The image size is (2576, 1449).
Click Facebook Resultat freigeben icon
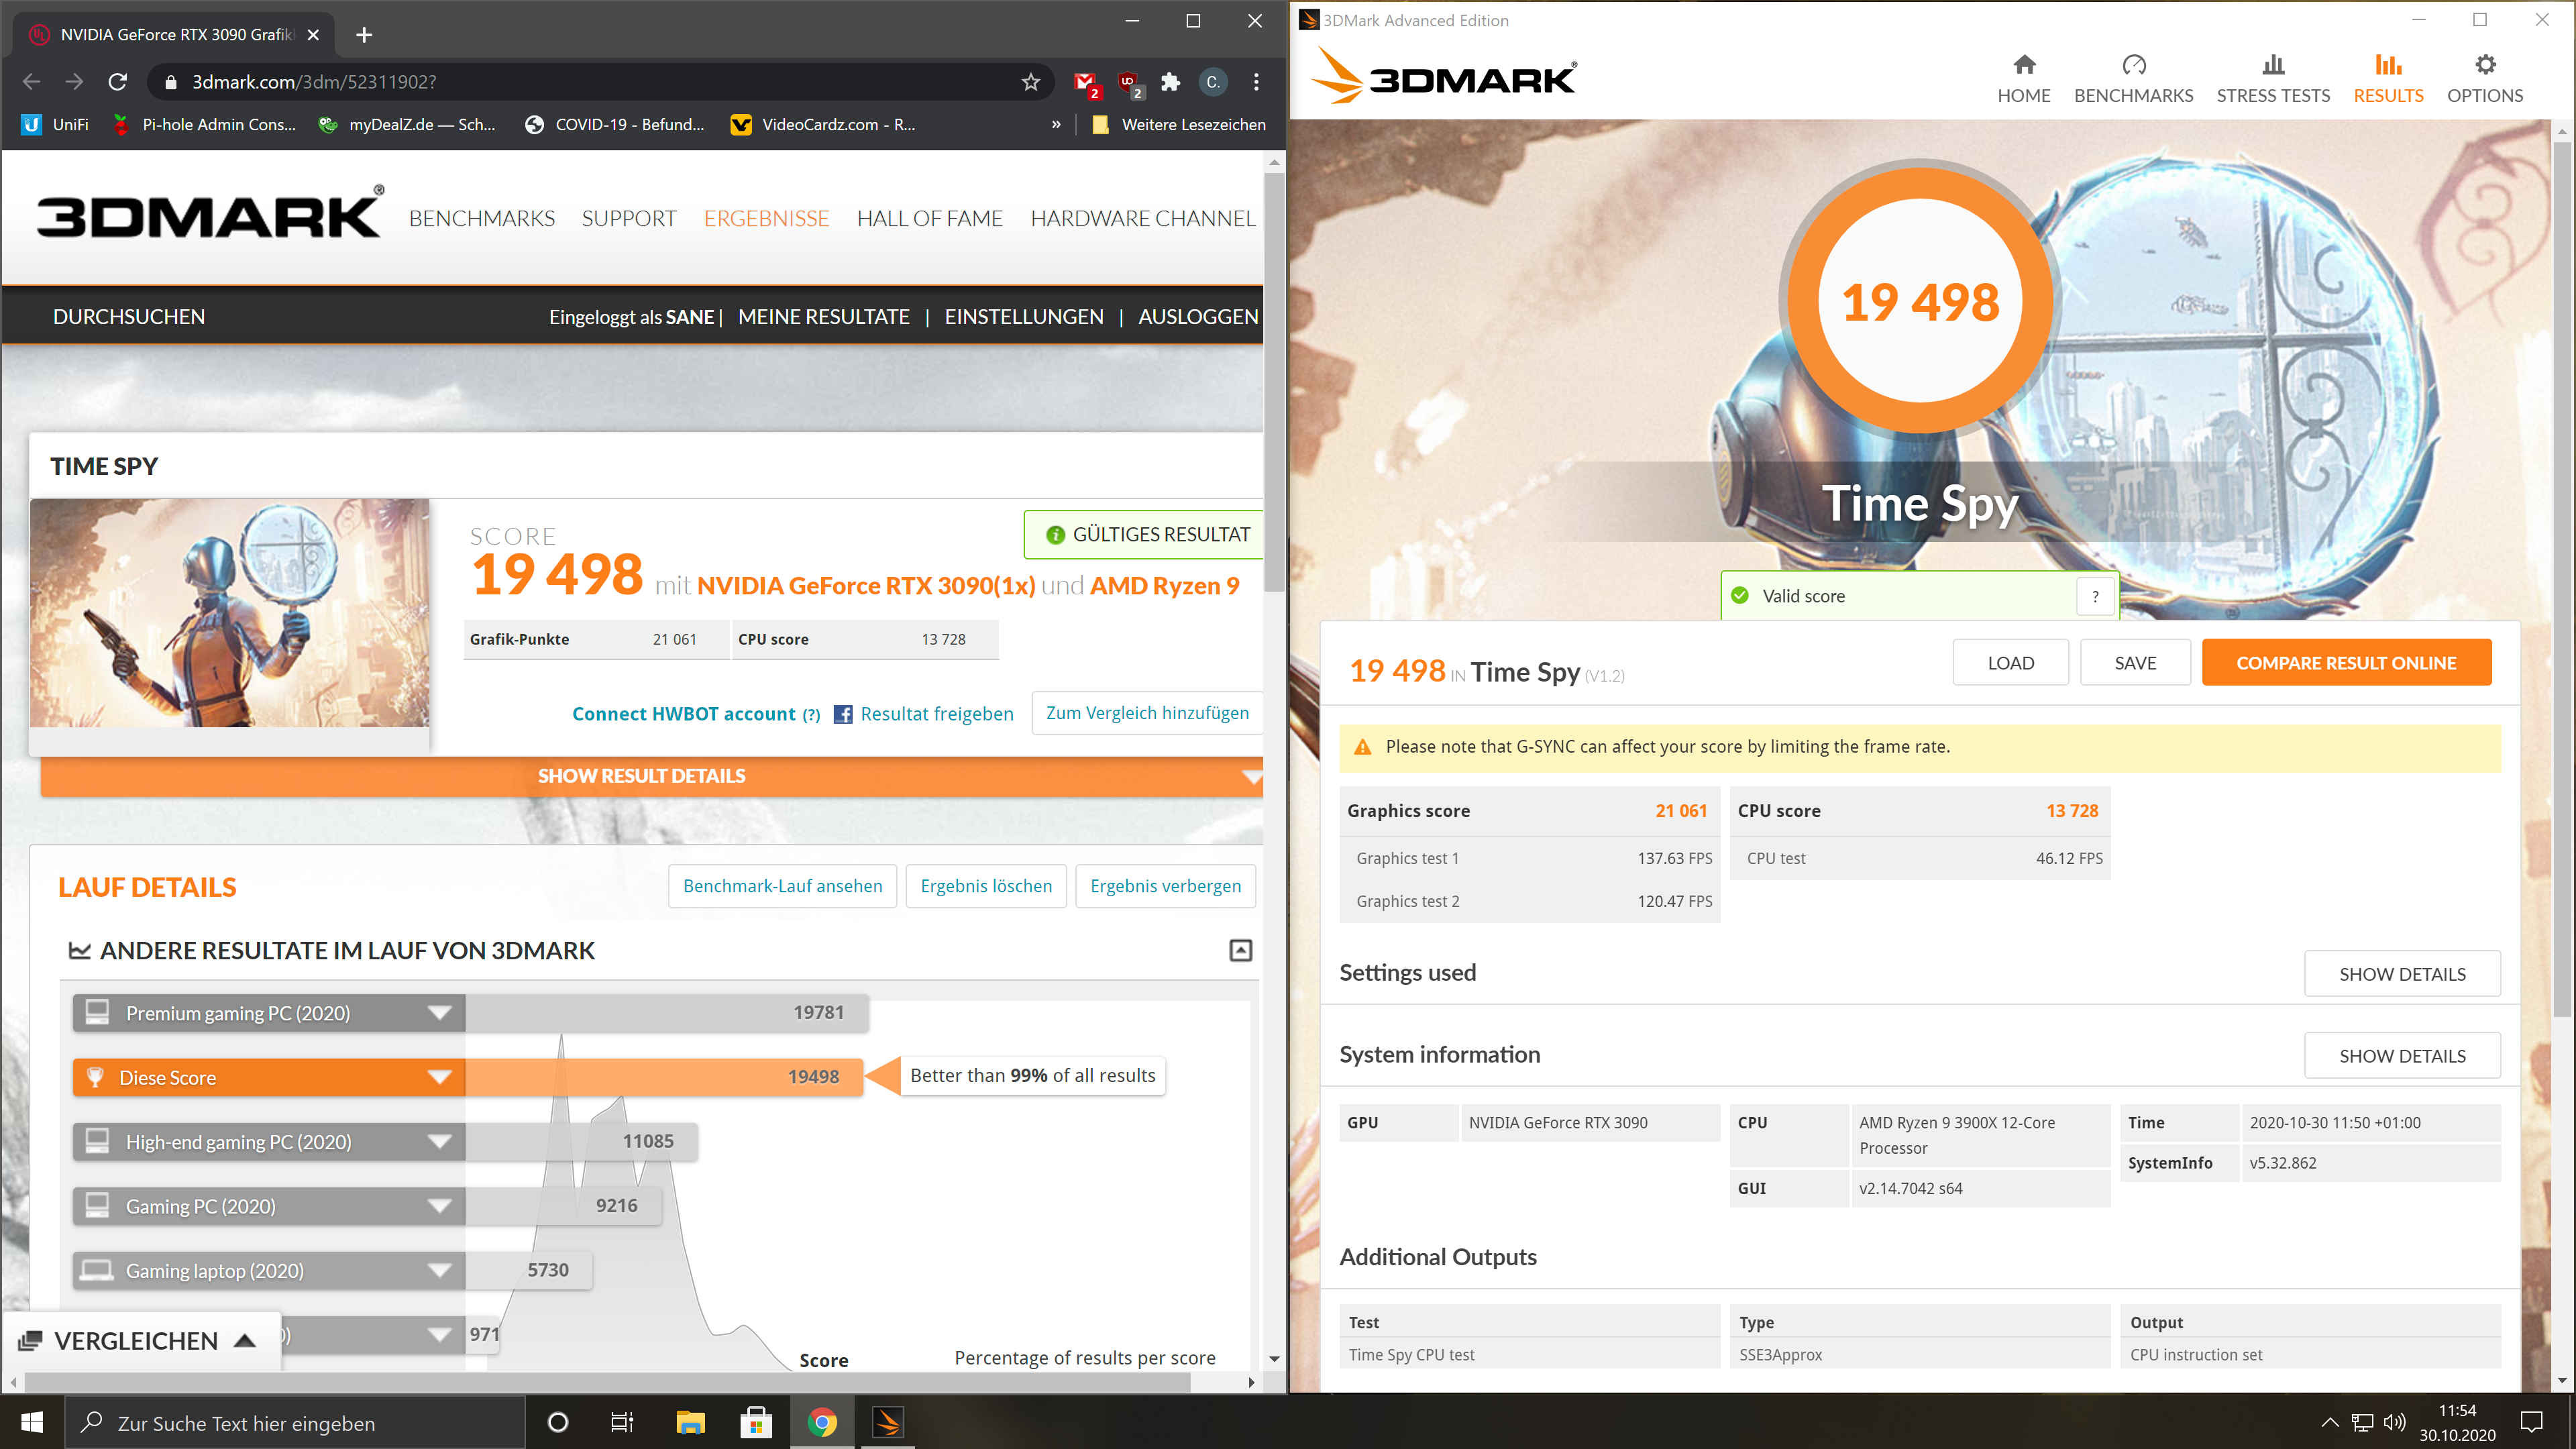(843, 714)
